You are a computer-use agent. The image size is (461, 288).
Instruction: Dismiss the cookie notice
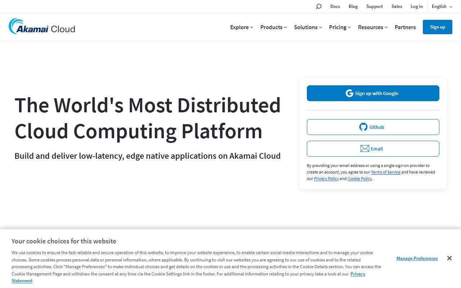[x=449, y=258]
